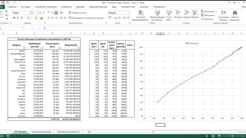This screenshot has height=138, width=246.
Task: Click the accounting currency format icon
Action: click(110, 18)
